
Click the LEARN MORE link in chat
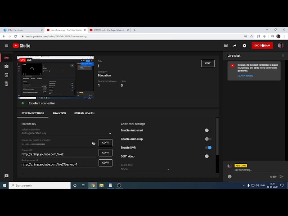(245, 76)
